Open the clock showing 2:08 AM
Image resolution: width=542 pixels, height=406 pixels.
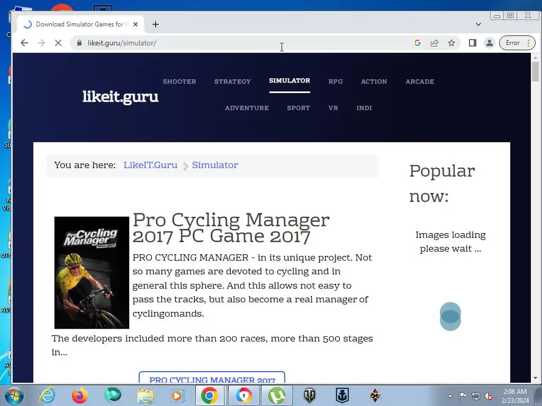(515, 396)
